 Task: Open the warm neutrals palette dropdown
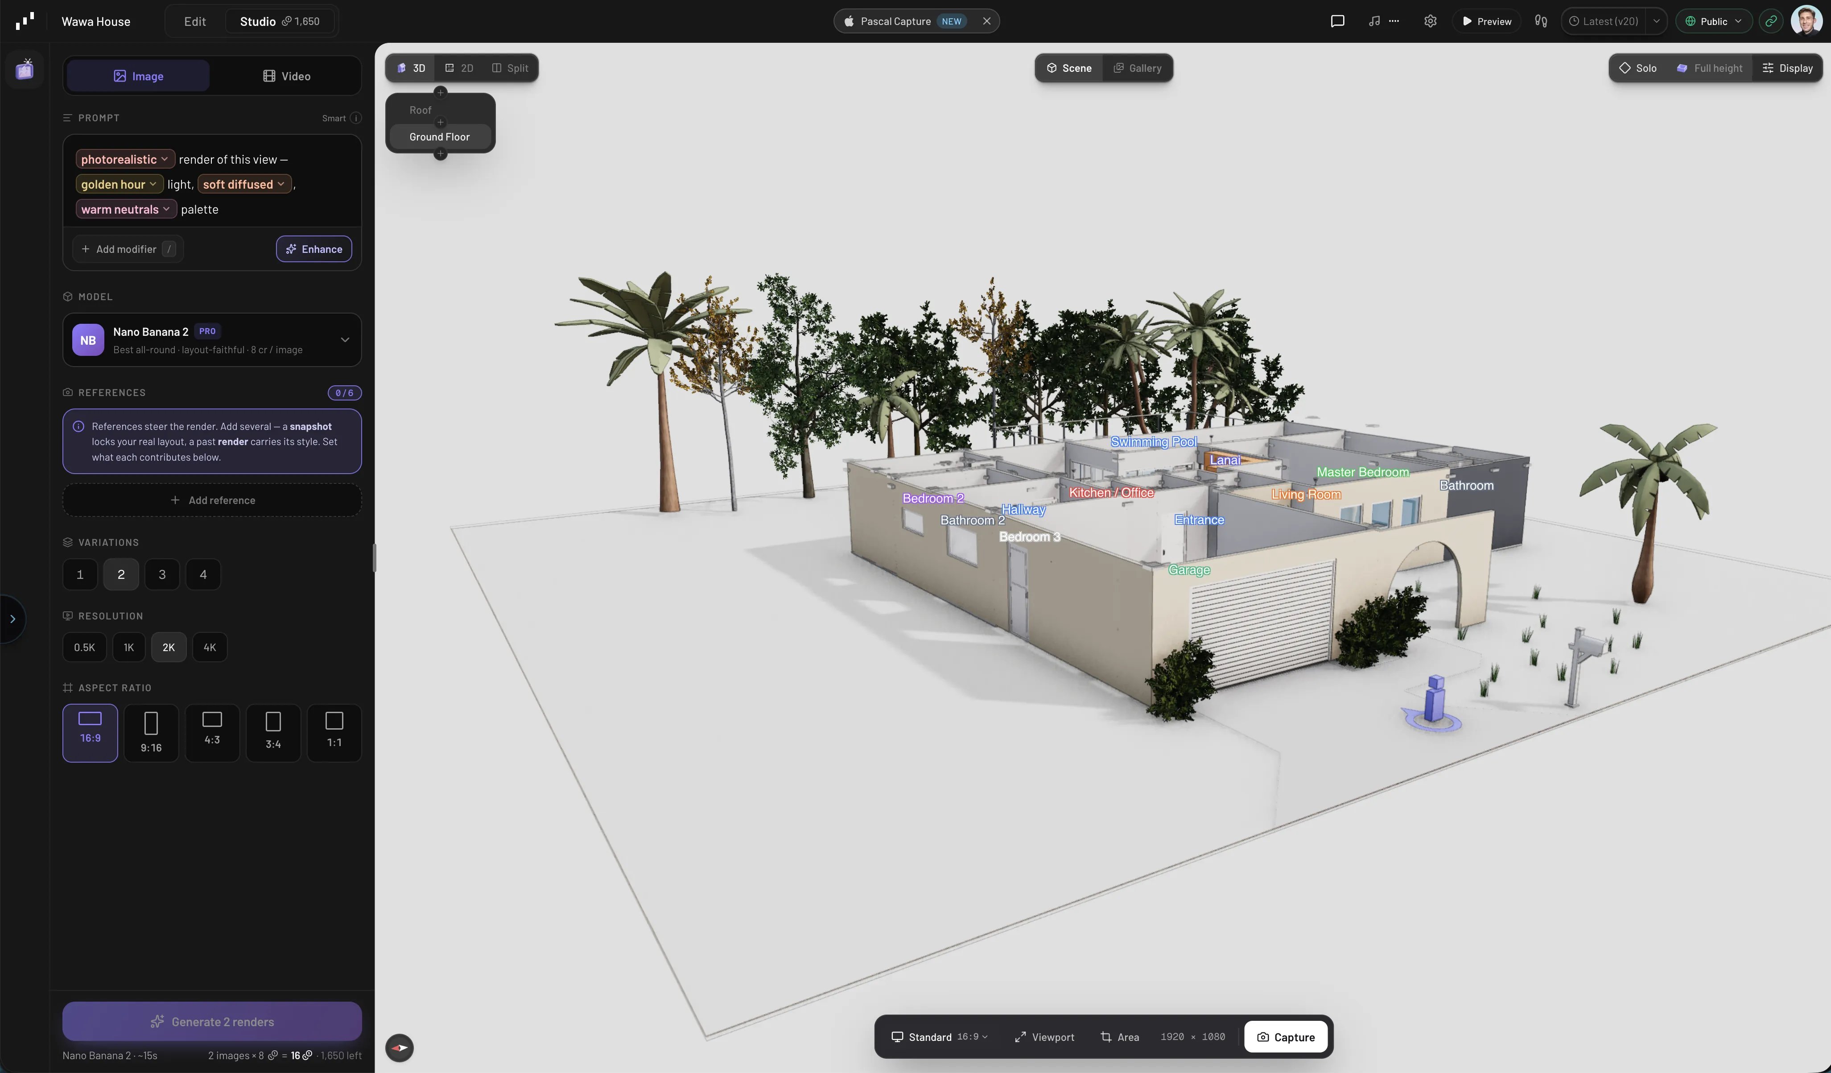[126, 209]
